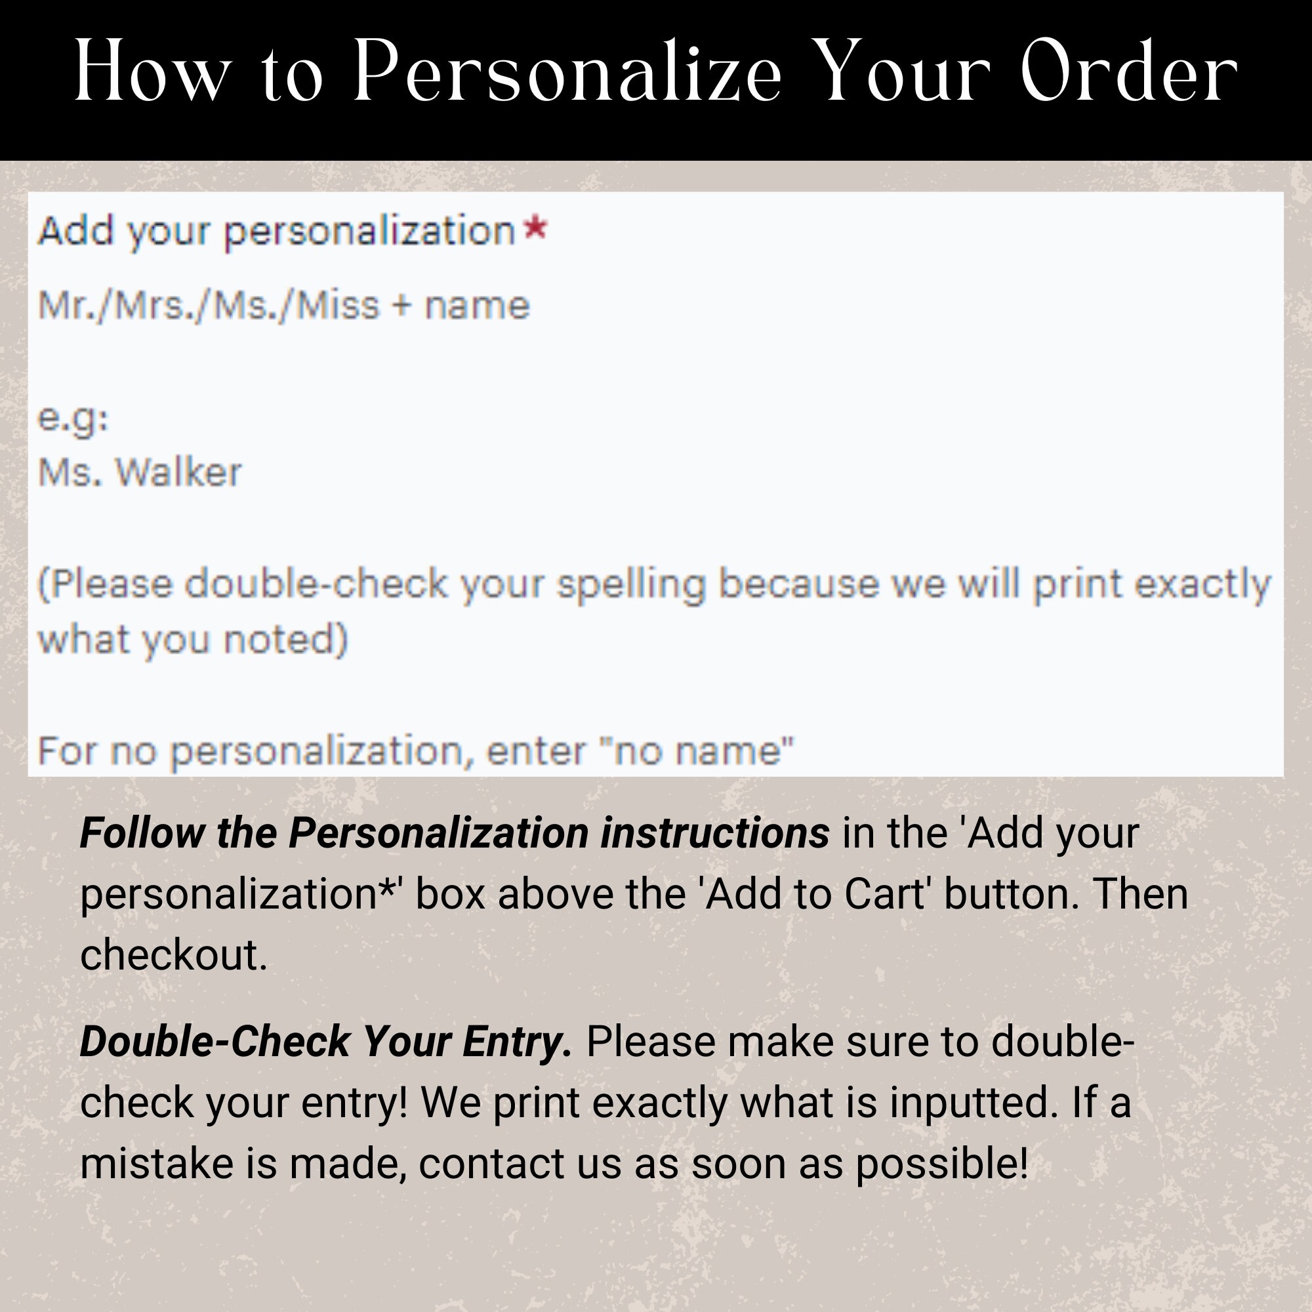Click the 'Mr./Mrs./Ms./Miss + name' placeholder text

click(284, 305)
